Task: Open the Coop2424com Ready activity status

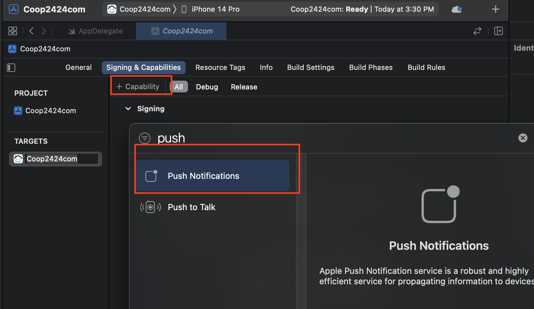Action: [x=362, y=9]
